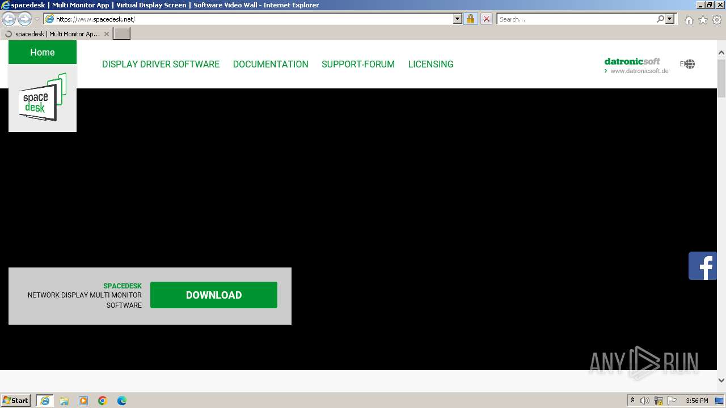Viewport: 726px width, 408px height.
Task: Click the browser Forward arrow button
Action: click(x=24, y=19)
